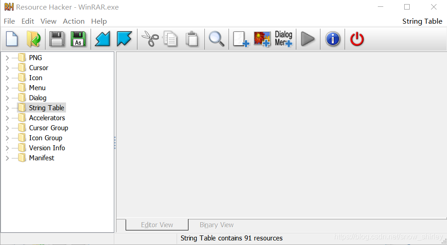This screenshot has height=245, width=447.
Task: Expand the Icon tree node
Action: pos(7,78)
